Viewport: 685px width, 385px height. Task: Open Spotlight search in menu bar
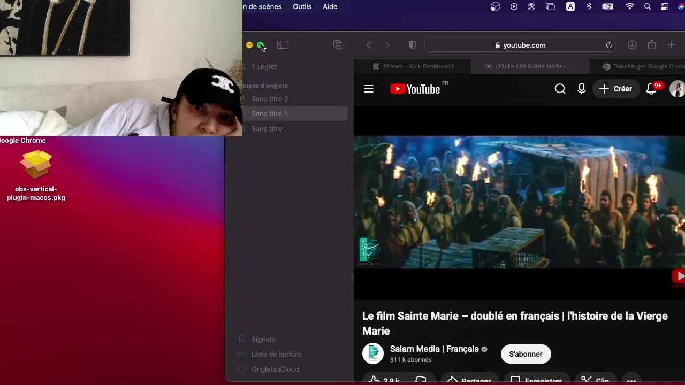coord(648,7)
